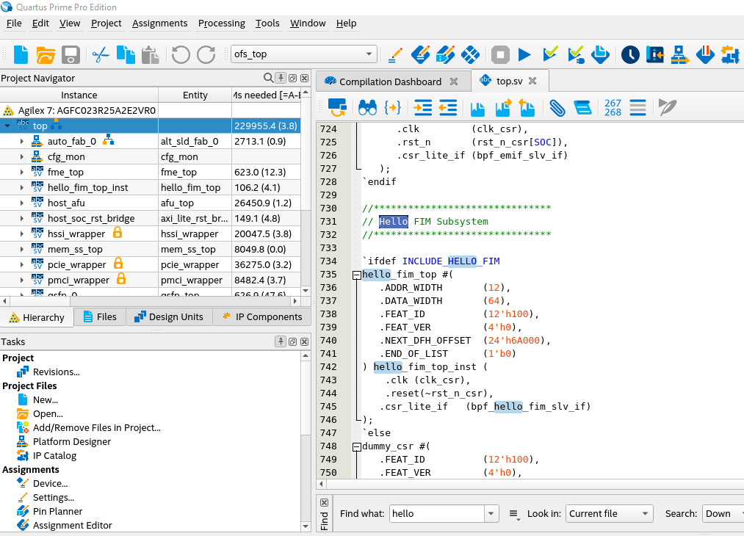This screenshot has width=744, height=536.
Task: Click the Stop Processing button in toolbar
Action: pyautogui.click(x=501, y=54)
